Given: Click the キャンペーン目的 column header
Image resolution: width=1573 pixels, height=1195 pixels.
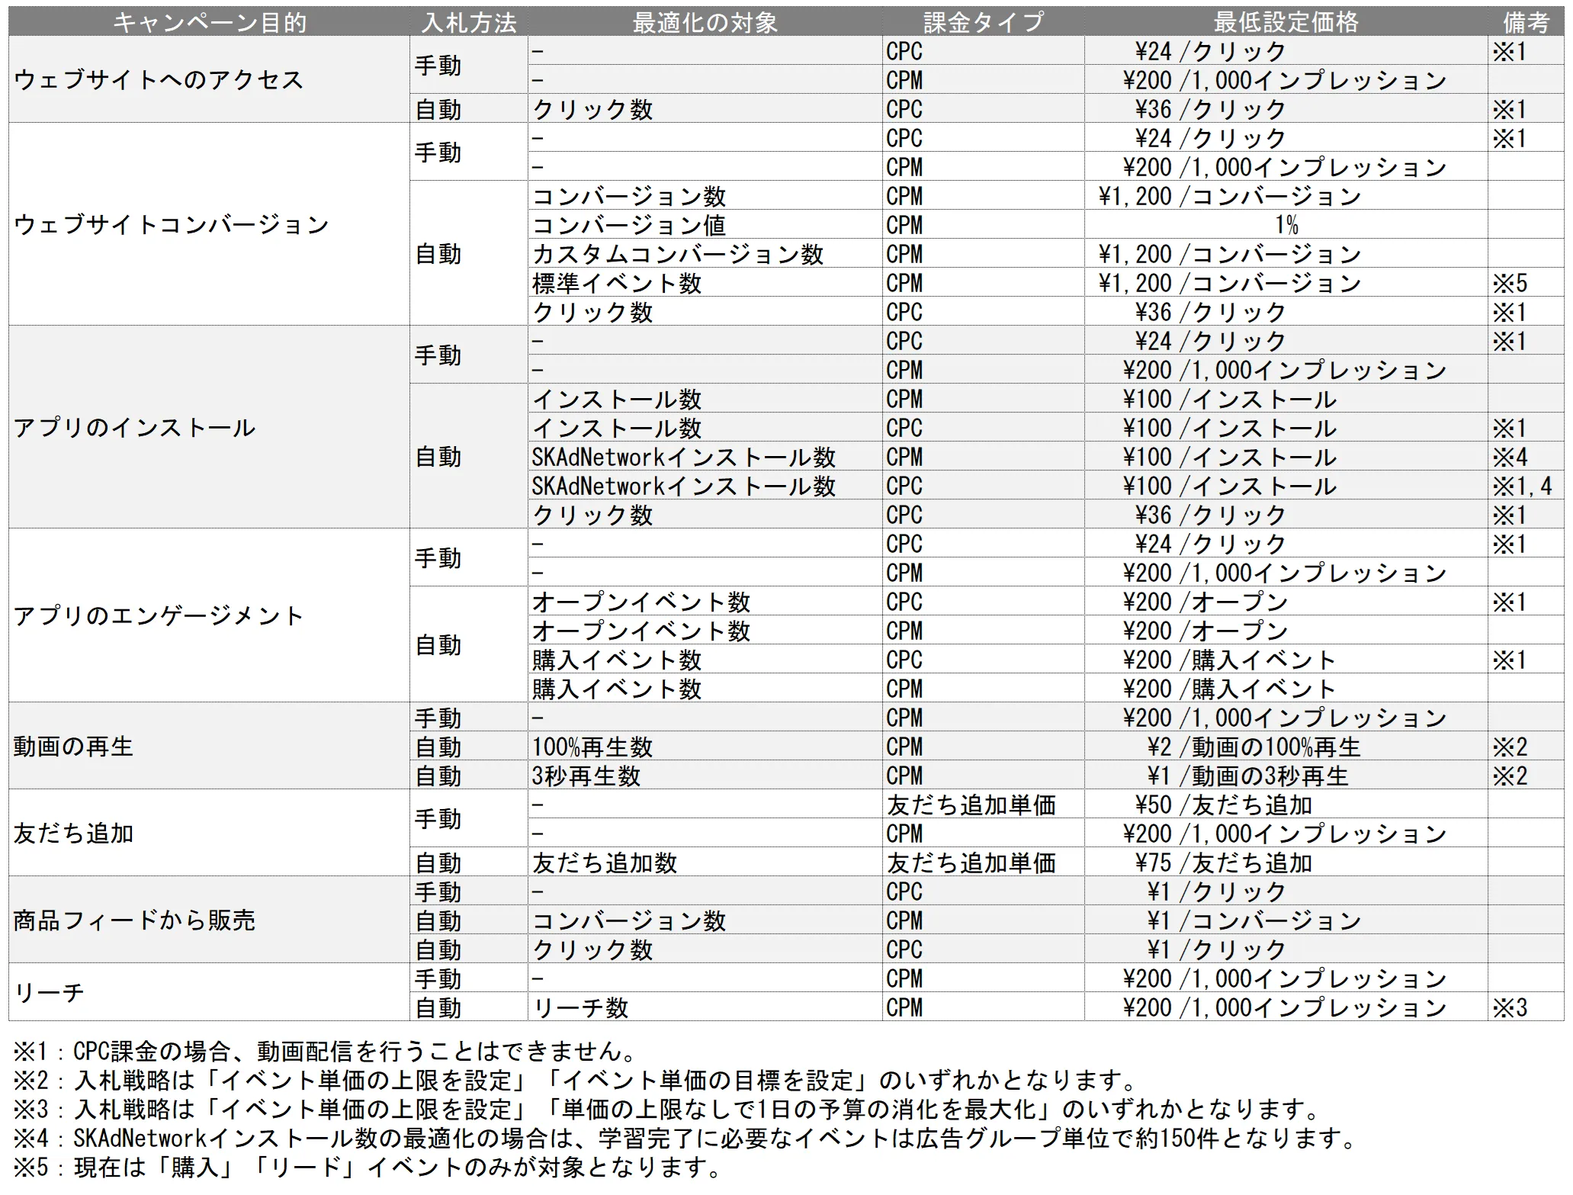Looking at the screenshot, I should (209, 22).
